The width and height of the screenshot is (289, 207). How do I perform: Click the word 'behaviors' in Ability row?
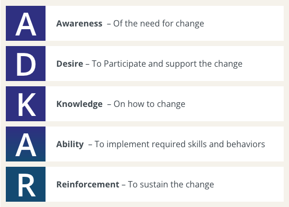click(x=246, y=144)
